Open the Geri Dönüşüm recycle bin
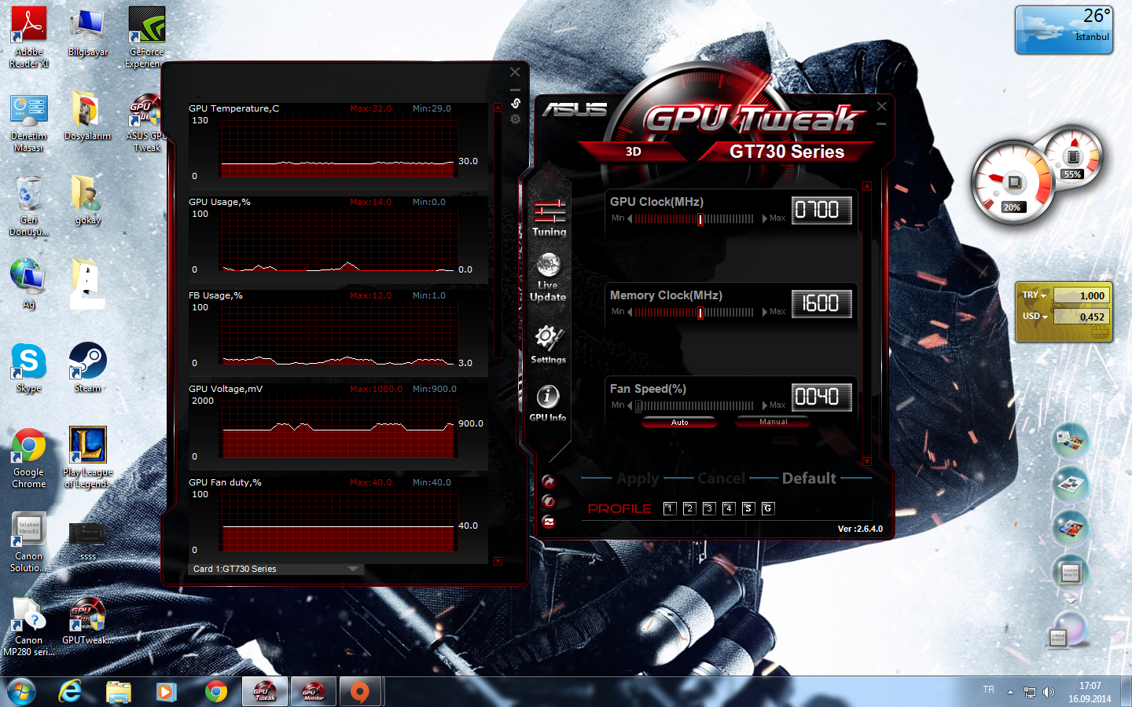 (29, 206)
